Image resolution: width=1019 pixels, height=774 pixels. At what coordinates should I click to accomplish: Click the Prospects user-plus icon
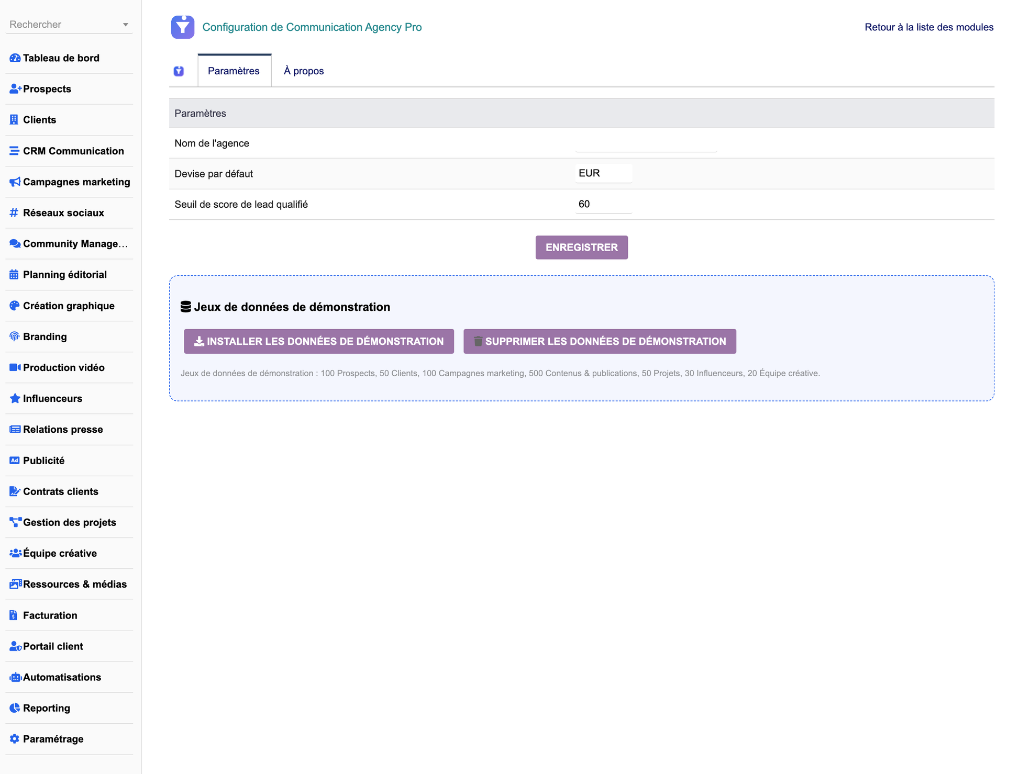[15, 89]
